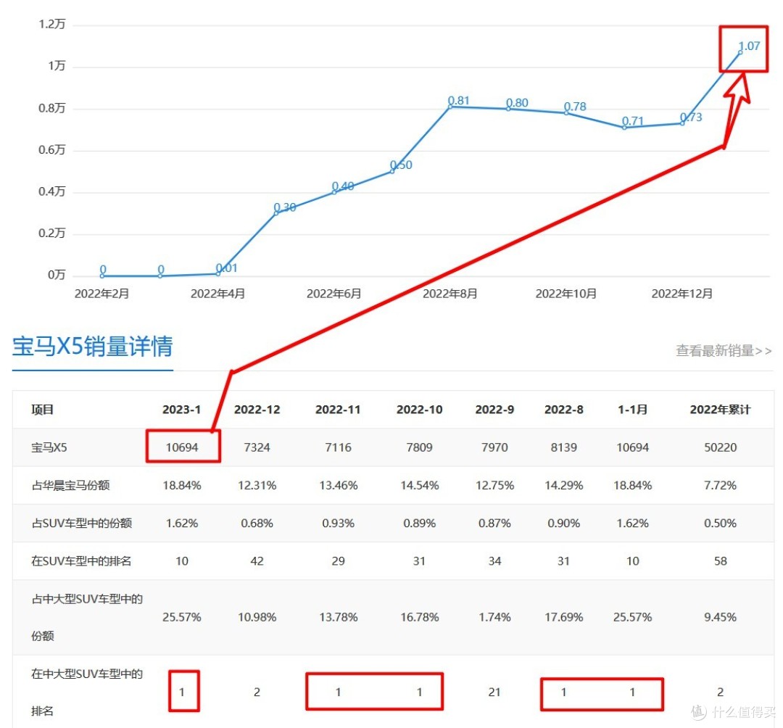Click the 0.2万 y-axis label

click(52, 233)
